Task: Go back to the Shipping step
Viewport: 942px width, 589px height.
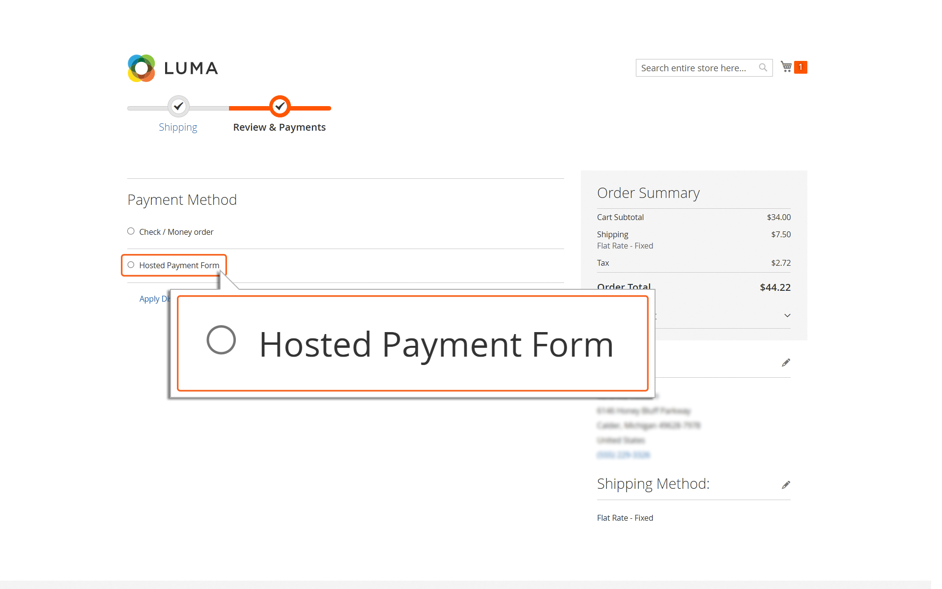Action: pos(178,127)
